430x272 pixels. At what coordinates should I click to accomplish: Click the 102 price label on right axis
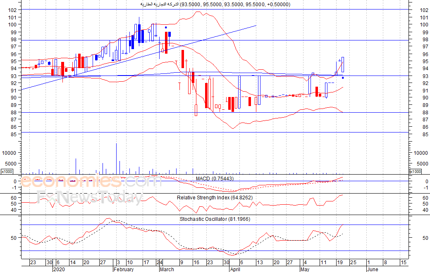coord(424,10)
